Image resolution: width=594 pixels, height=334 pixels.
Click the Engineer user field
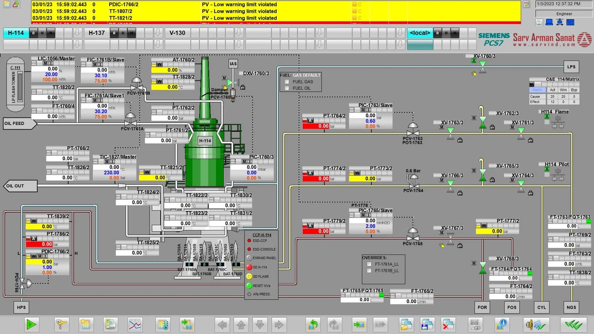(564, 14)
